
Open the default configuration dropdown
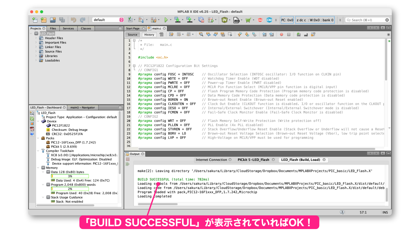click(x=108, y=20)
